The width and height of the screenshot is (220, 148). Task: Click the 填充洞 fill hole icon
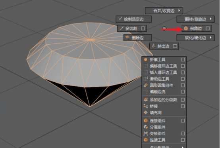tap(146, 112)
